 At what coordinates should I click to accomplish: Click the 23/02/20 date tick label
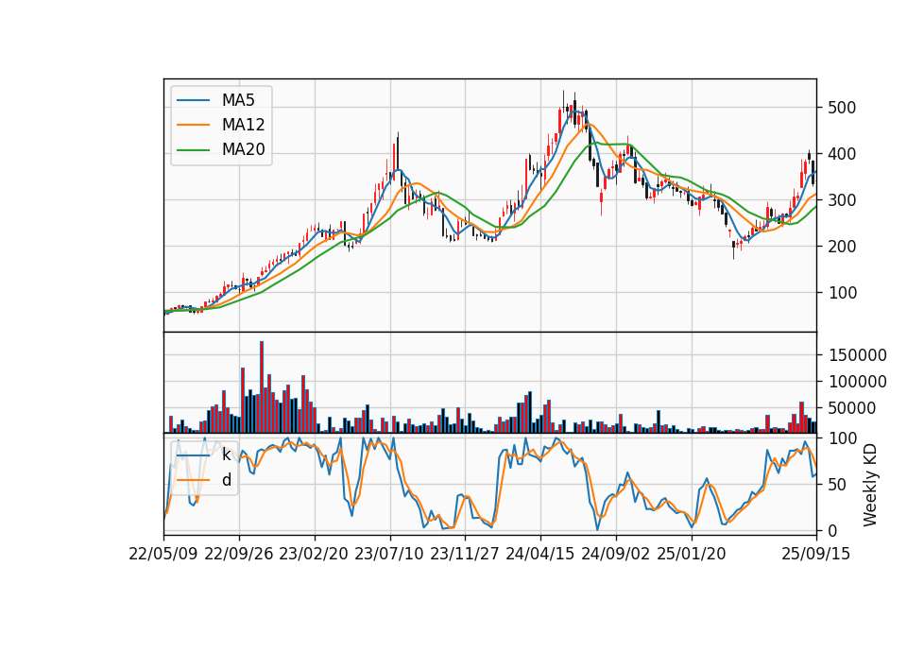(x=314, y=554)
